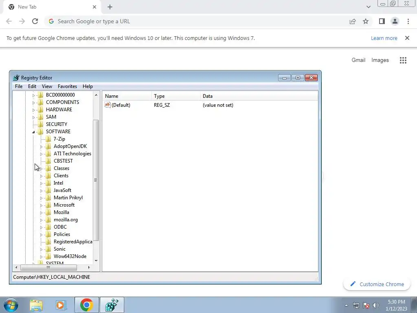Select the SECURITY folder icon
Image resolution: width=417 pixels, height=313 pixels.
pos(40,124)
